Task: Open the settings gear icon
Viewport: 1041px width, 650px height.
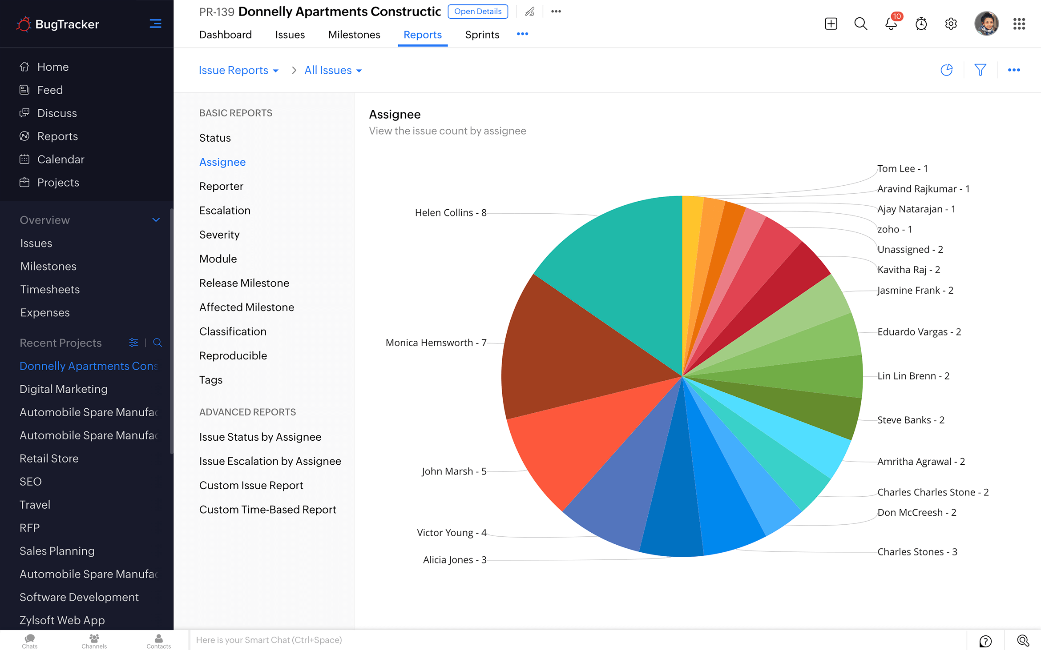Action: pyautogui.click(x=951, y=24)
